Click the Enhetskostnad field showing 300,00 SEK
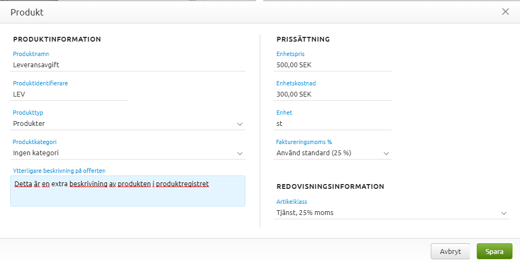 (x=333, y=94)
